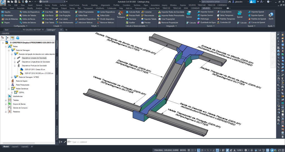Select the Layout1 tab
The height and width of the screenshot is (152, 285).
(15, 146)
